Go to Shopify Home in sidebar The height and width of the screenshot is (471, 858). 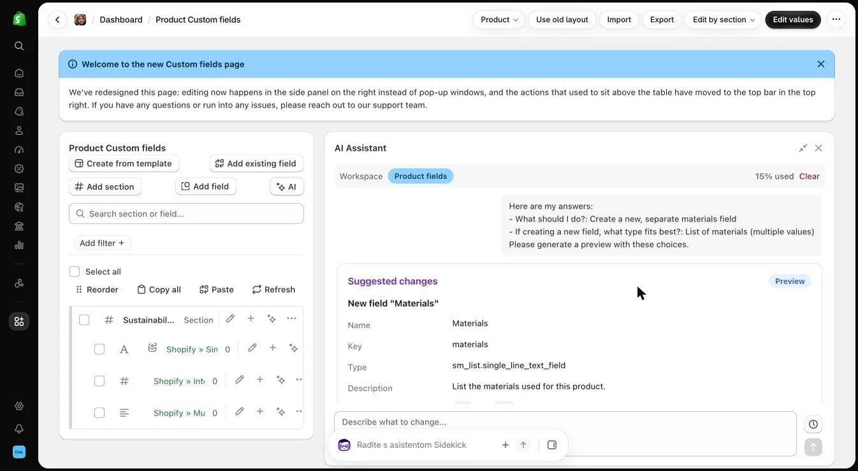19,73
